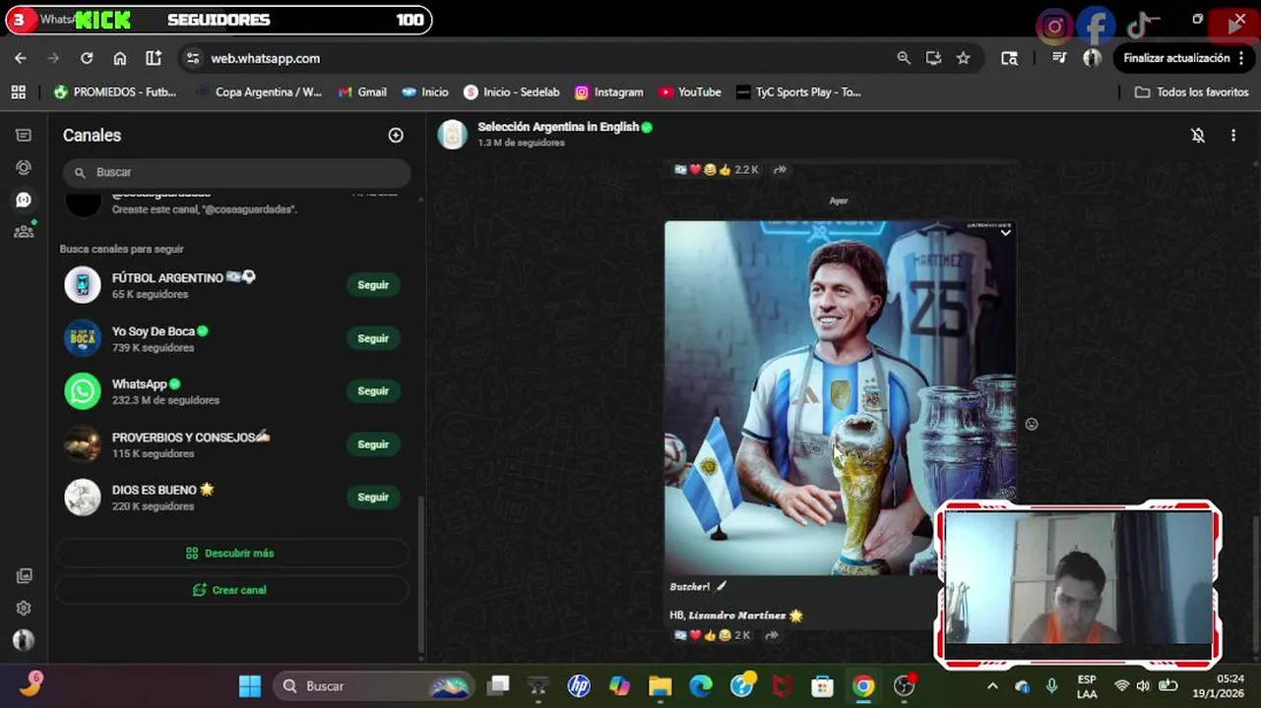Follow the WhatsApp official channel
Screen dimensions: 1261x708
373,391
